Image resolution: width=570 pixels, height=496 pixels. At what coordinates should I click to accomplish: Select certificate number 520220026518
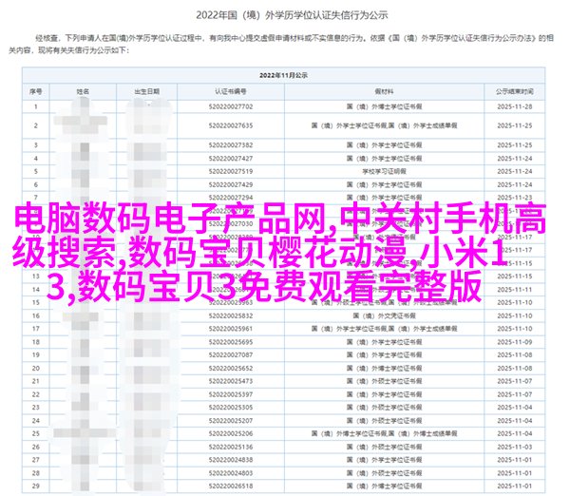[231, 486]
